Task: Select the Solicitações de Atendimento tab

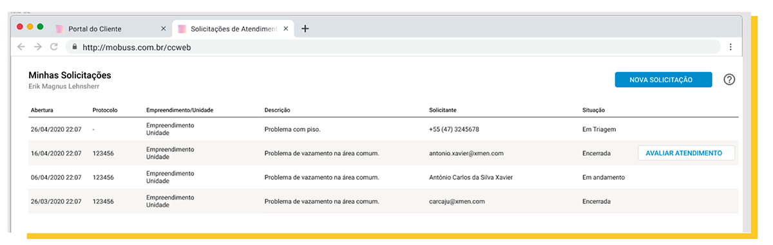Action: point(233,29)
